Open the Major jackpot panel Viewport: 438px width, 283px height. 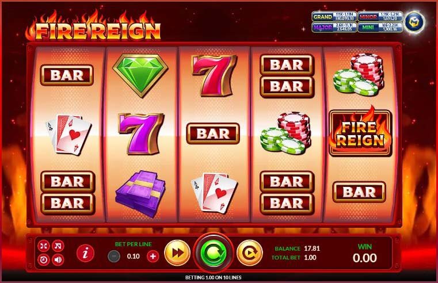tap(334, 28)
